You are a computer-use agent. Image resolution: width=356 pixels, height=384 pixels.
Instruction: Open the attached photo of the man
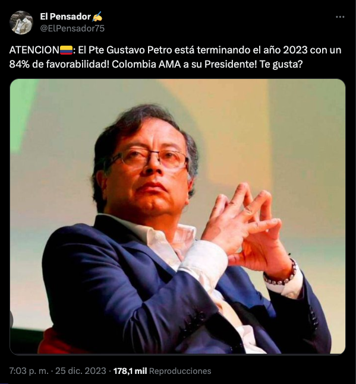(178, 217)
